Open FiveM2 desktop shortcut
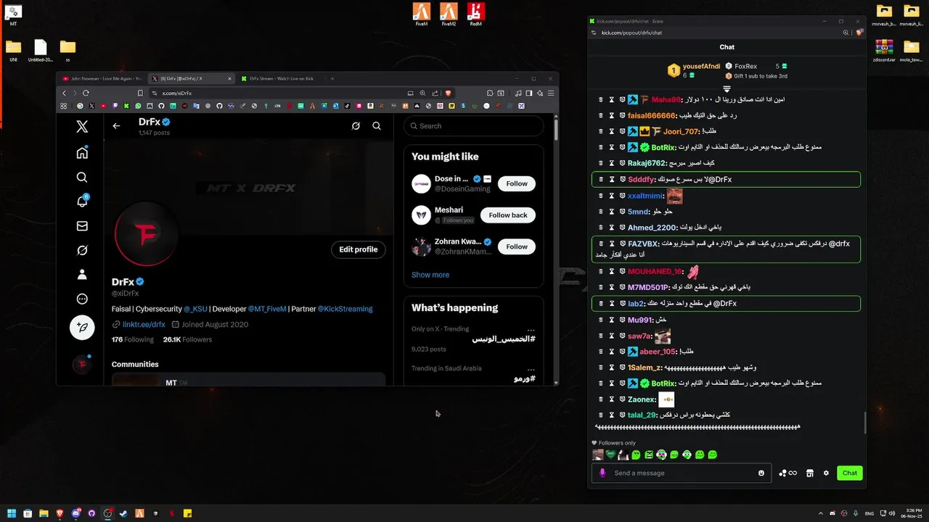The width and height of the screenshot is (929, 522). 449,14
